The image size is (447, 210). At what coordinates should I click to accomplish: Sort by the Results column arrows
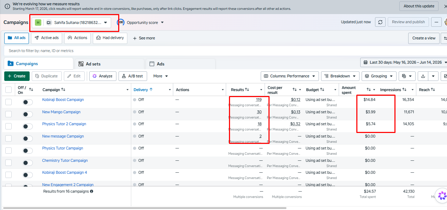247,90
